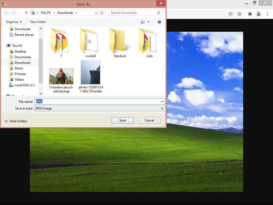Open the view options dropdown arrow
This screenshot has height=205, width=273.
tap(148, 22)
